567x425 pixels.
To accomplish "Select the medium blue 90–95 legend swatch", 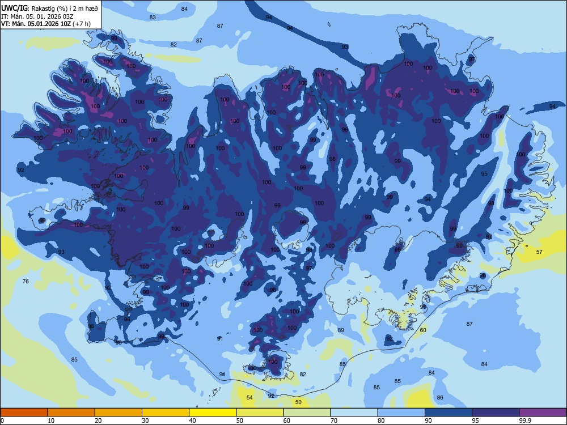I will 448,413.
